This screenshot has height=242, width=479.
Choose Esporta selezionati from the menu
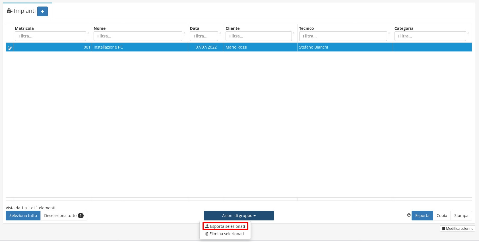click(225, 226)
